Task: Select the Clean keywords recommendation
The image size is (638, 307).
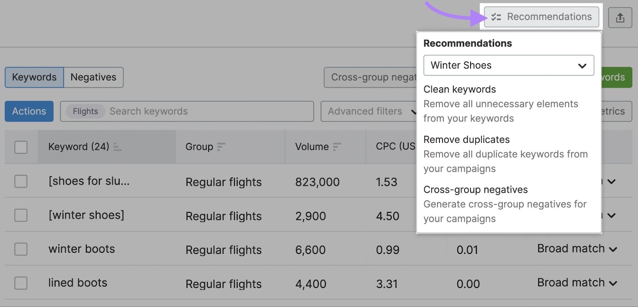Action: [x=459, y=89]
